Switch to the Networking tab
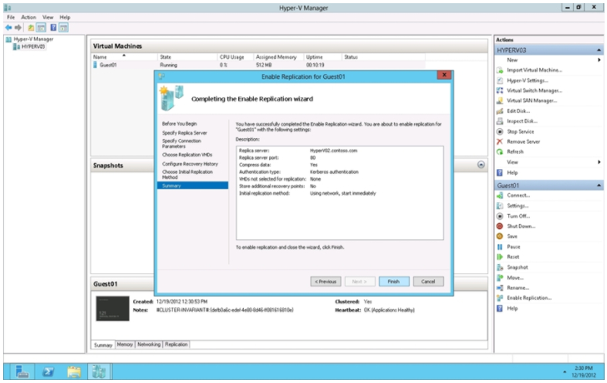The height and width of the screenshot is (383, 607). 149,344
